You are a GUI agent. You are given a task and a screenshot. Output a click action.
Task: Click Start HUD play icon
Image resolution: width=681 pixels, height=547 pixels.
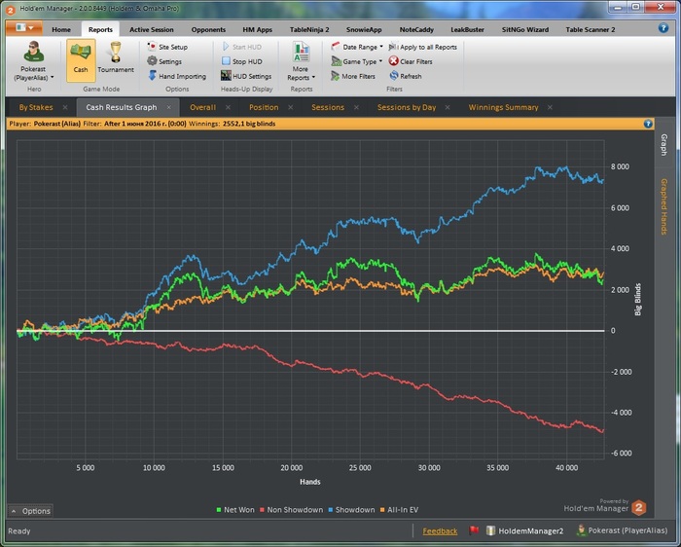pos(226,47)
